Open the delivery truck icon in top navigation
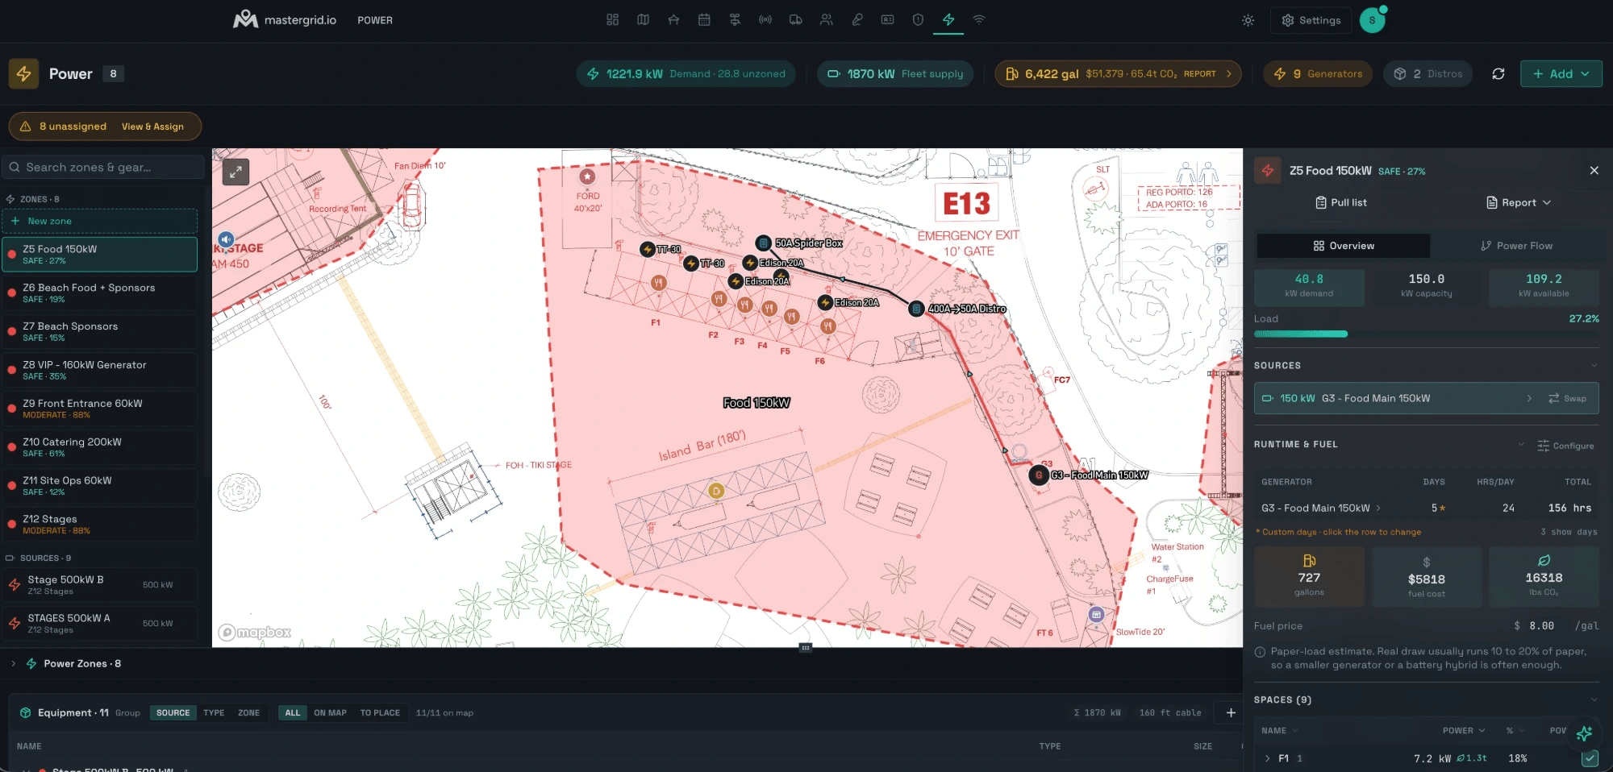Image resolution: width=1613 pixels, height=772 pixels. point(796,19)
